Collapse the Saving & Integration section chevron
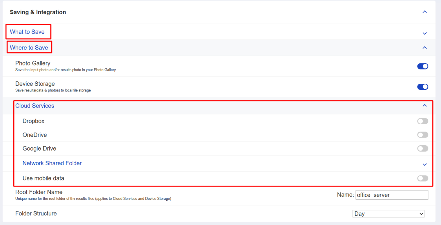The image size is (441, 225). [x=424, y=12]
